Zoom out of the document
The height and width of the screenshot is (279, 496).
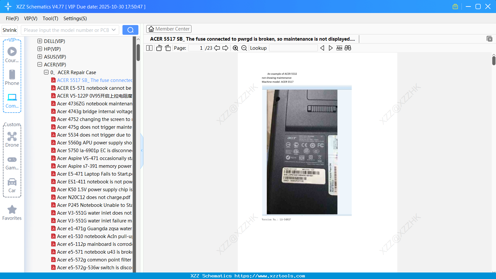(x=244, y=48)
